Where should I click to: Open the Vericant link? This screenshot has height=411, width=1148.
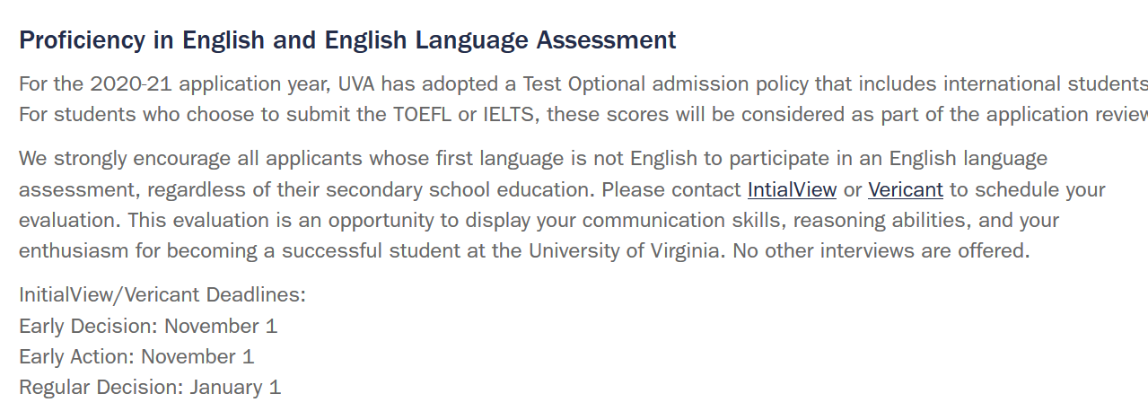(906, 189)
